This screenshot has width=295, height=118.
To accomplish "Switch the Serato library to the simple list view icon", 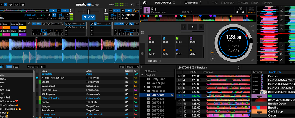I will click(x=9, y=67).
